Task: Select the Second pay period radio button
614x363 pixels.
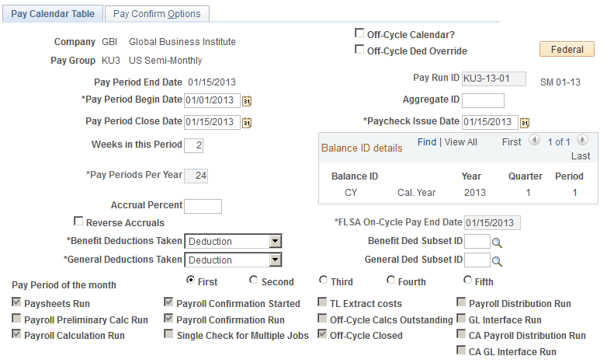Action: tap(253, 280)
